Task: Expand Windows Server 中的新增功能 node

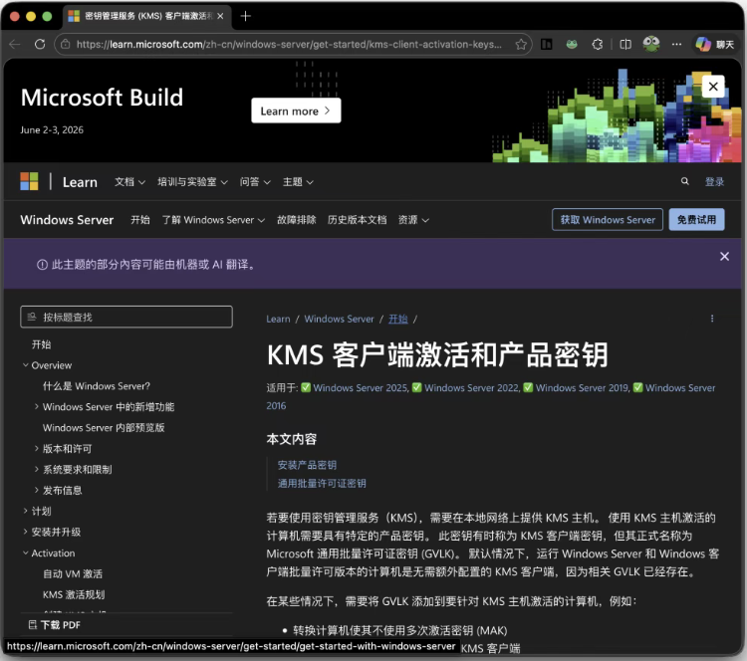Action: (x=37, y=407)
